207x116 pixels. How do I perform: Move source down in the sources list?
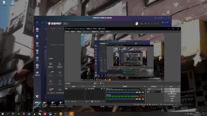click(99, 101)
